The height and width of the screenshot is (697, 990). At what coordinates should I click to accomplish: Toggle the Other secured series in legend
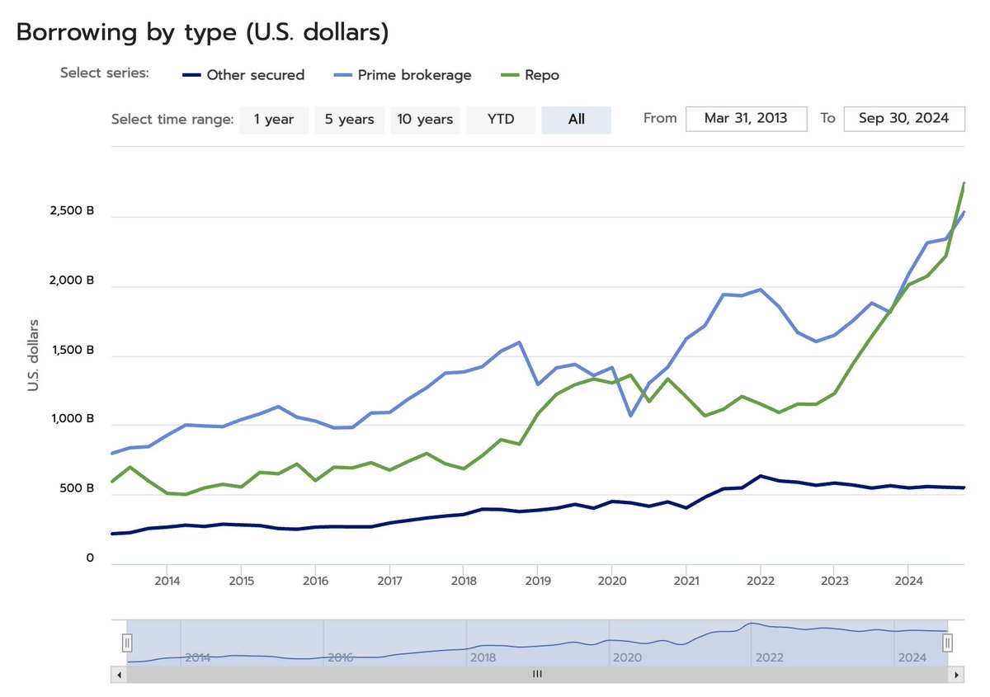pos(243,75)
